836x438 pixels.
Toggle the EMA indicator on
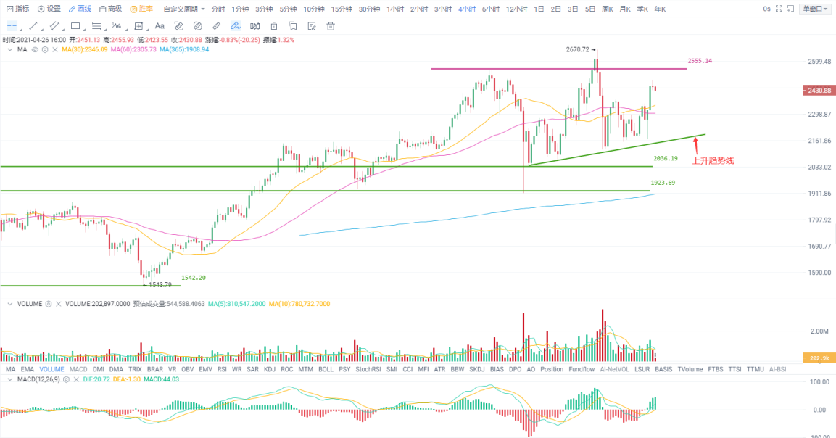(x=28, y=369)
